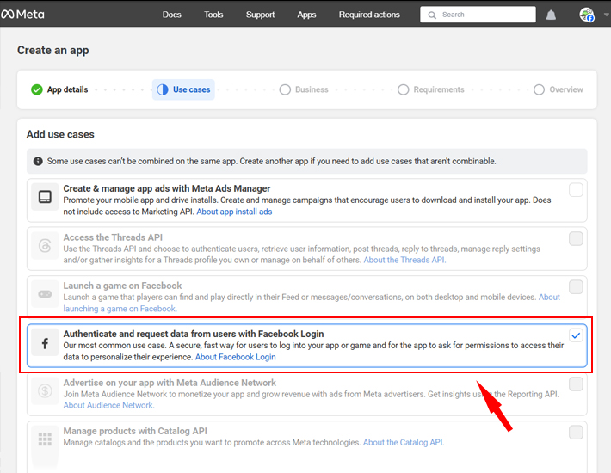The width and height of the screenshot is (611, 473).
Task: Open Required actions
Action: click(x=369, y=15)
